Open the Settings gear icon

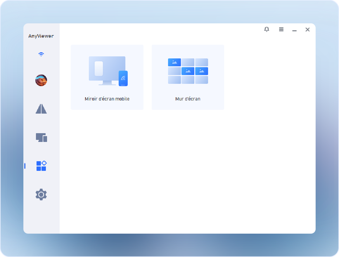coord(41,195)
